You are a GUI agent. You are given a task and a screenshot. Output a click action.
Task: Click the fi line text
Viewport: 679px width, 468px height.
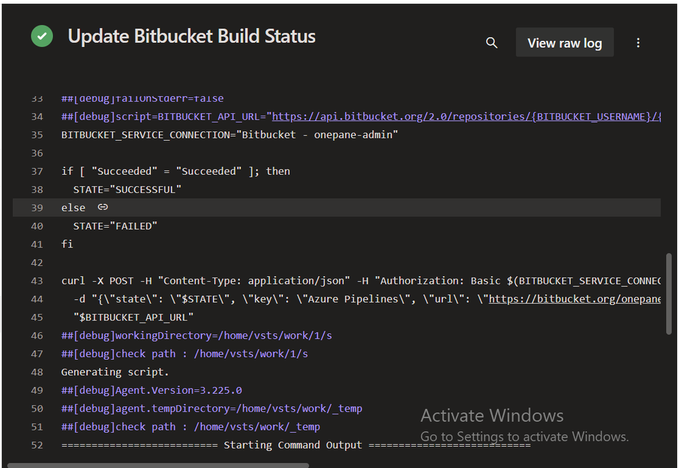click(67, 244)
